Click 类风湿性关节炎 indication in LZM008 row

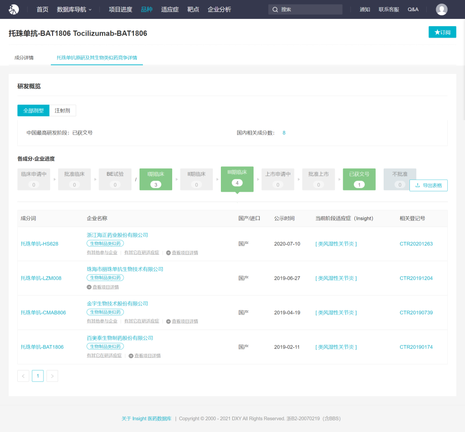(336, 278)
